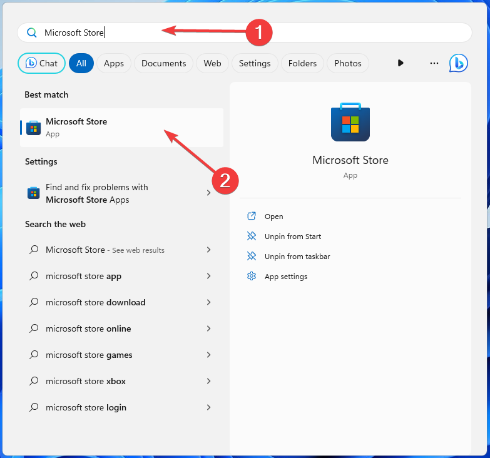This screenshot has height=458, width=490.
Task: Click the large Microsoft Store icon in preview pane
Action: [x=350, y=122]
